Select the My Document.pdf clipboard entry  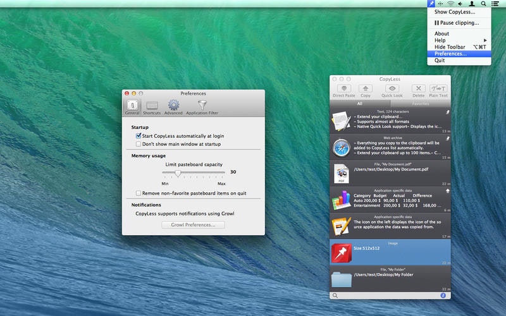390,173
